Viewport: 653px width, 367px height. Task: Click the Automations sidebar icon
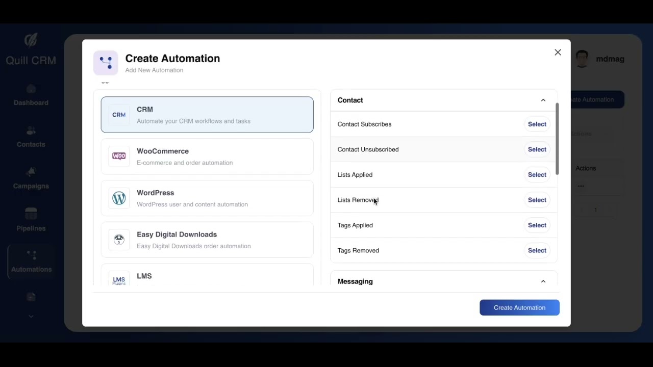point(31,255)
